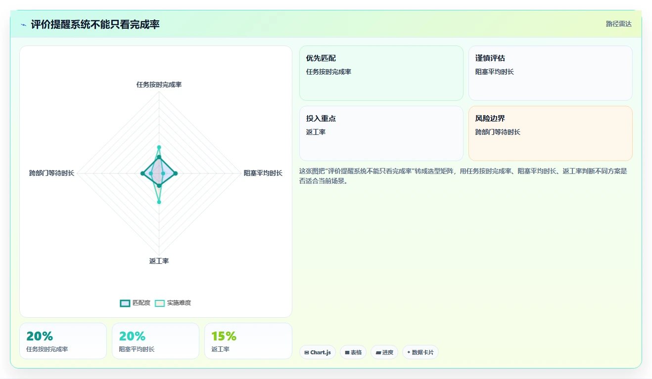Click the 实施难度 legend label

179,303
